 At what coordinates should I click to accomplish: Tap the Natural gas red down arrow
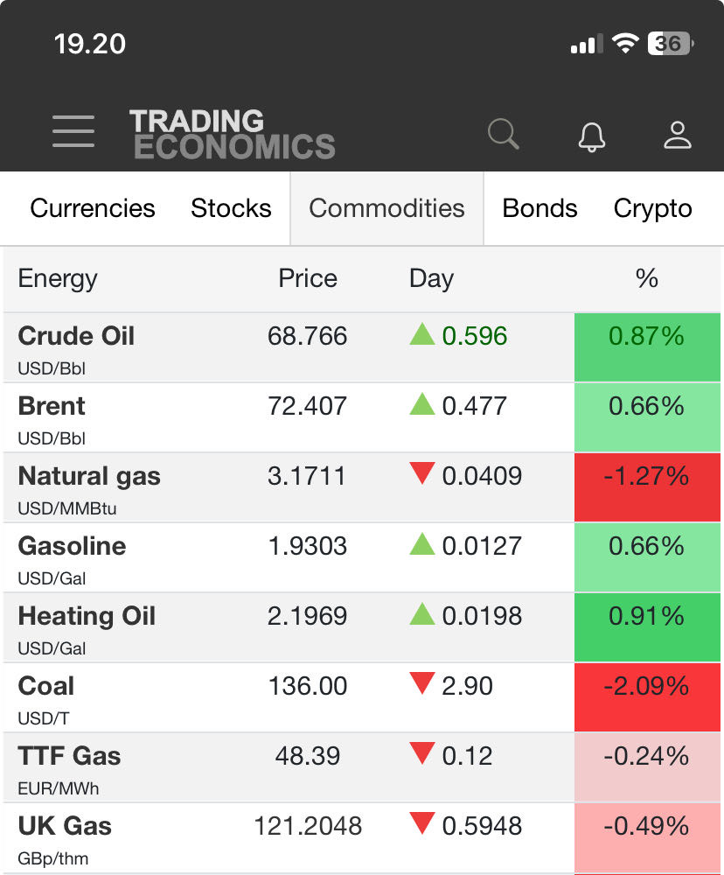(x=422, y=473)
